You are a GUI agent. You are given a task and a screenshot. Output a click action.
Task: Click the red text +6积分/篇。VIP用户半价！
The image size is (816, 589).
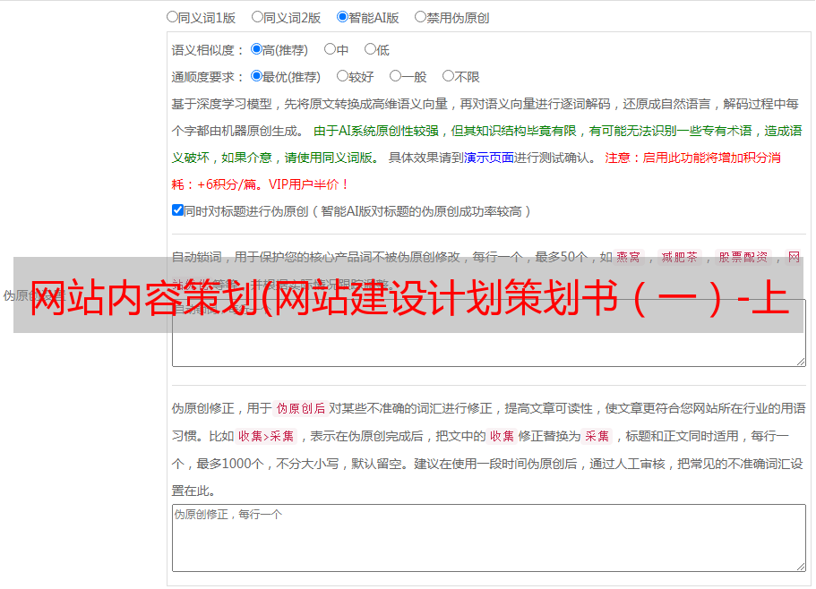[273, 184]
